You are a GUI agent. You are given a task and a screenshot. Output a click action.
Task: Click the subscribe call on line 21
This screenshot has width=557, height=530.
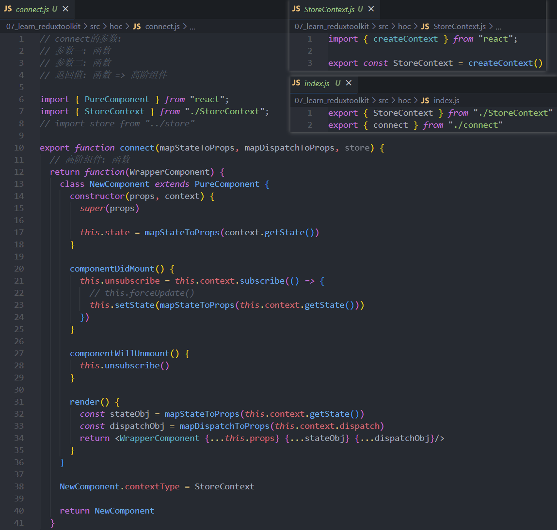pyautogui.click(x=262, y=281)
